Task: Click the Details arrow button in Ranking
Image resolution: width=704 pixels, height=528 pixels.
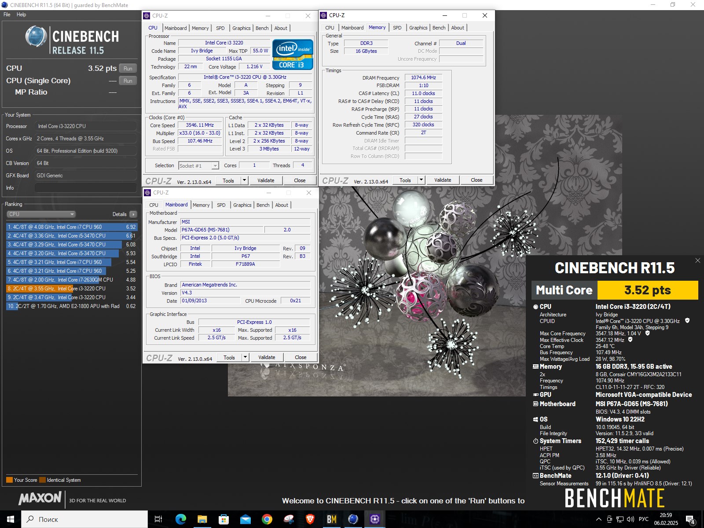Action: [133, 214]
